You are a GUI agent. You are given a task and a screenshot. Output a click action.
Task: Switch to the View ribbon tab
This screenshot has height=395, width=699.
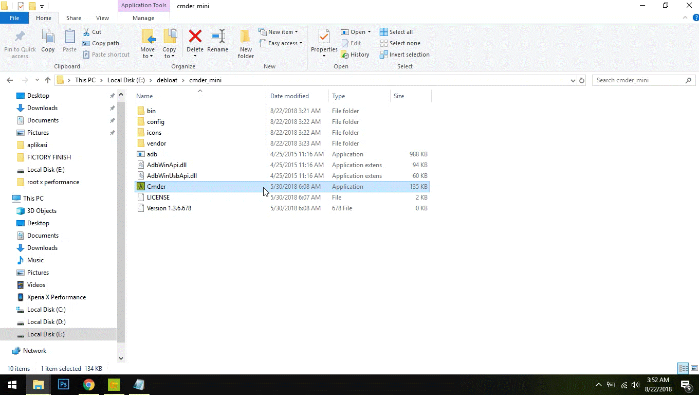coord(102,18)
